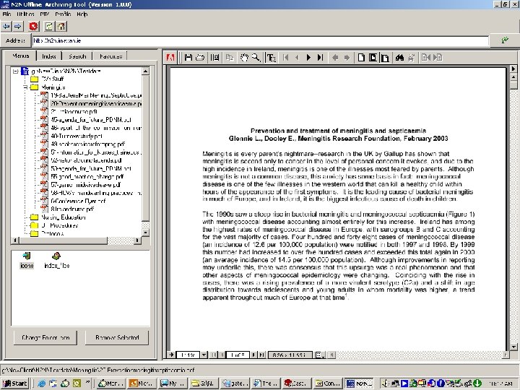The width and height of the screenshot is (520, 390).
Task: Set Fit Width page view
Action: click(x=385, y=58)
